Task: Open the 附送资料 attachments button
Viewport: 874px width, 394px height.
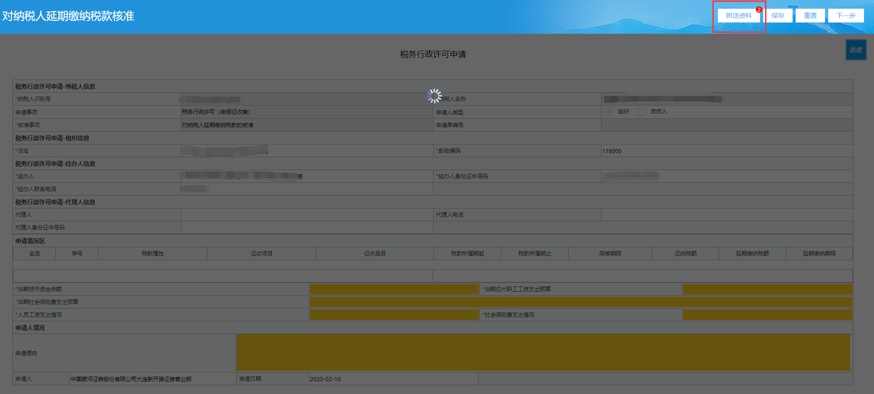Action: tap(738, 16)
